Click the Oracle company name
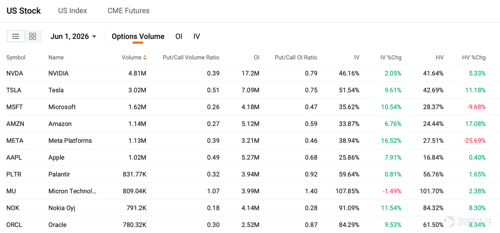Viewport: 500px width, 233px height. (x=57, y=225)
